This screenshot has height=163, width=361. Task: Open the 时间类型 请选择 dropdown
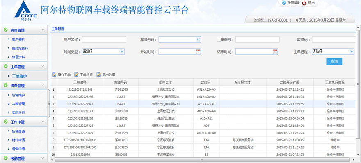122,52
